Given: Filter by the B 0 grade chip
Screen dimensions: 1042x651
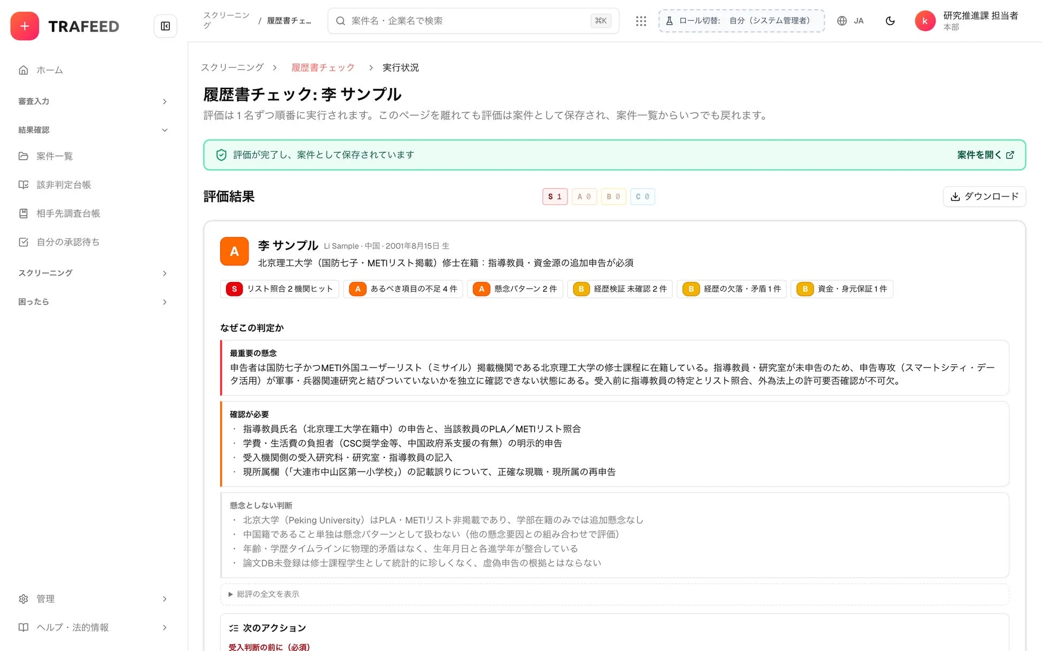Looking at the screenshot, I should 613,197.
